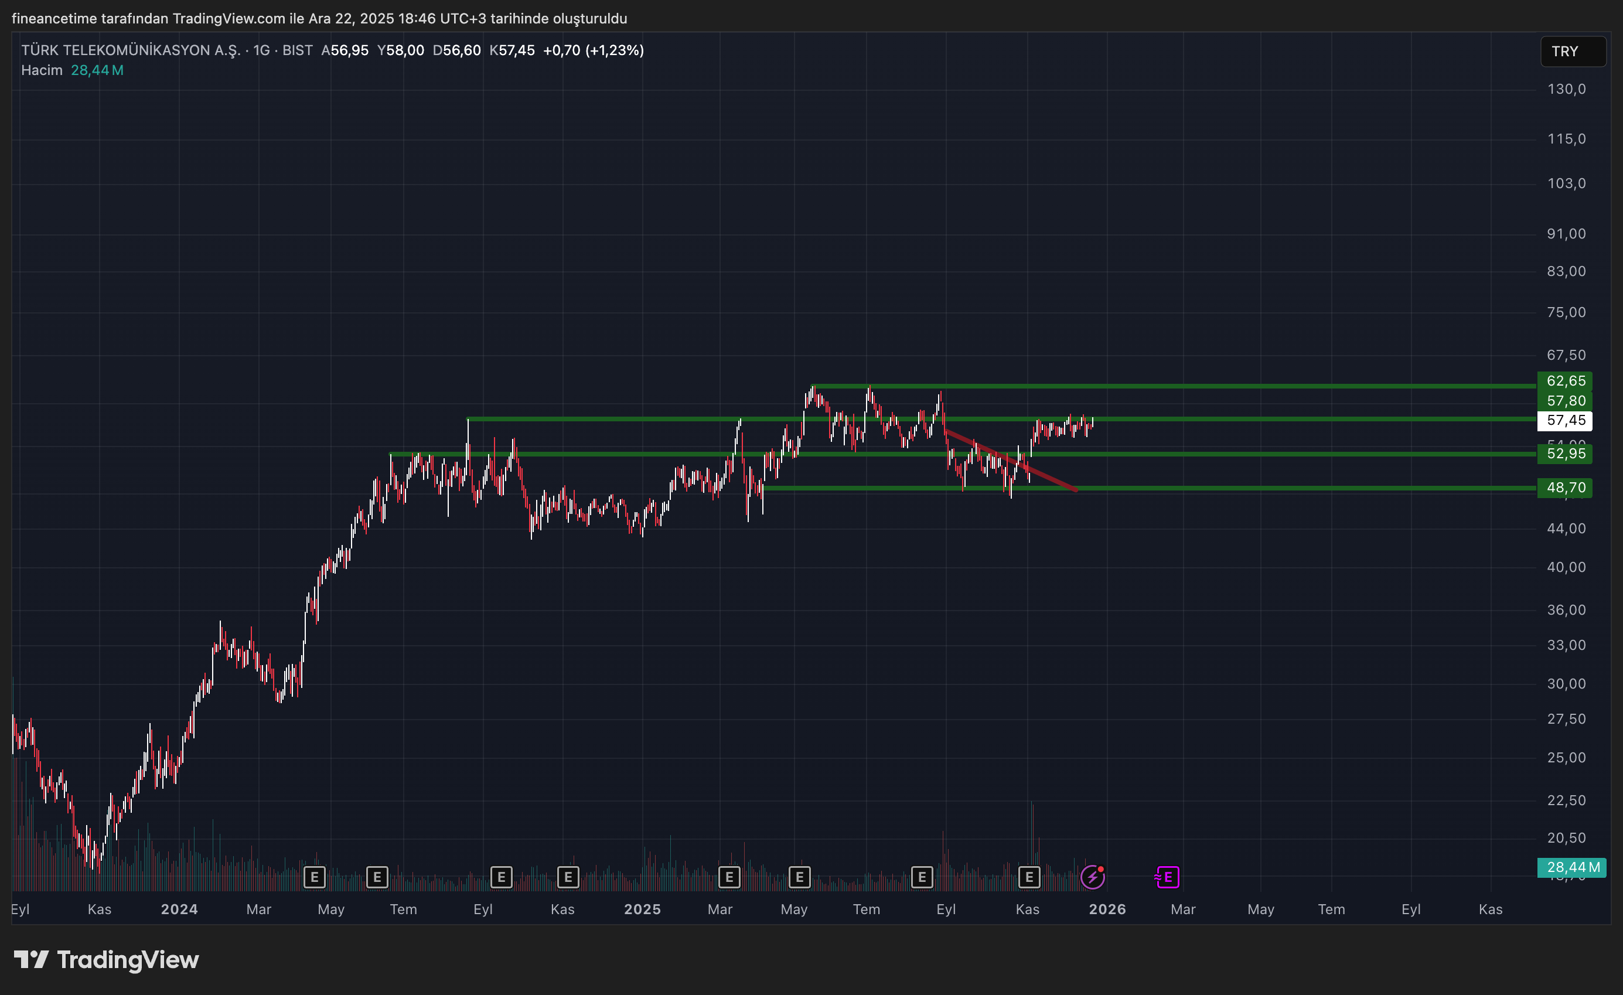Screen dimensions: 1623x995
Task: Click the Hacim volume indicator label
Action: pyautogui.click(x=42, y=70)
